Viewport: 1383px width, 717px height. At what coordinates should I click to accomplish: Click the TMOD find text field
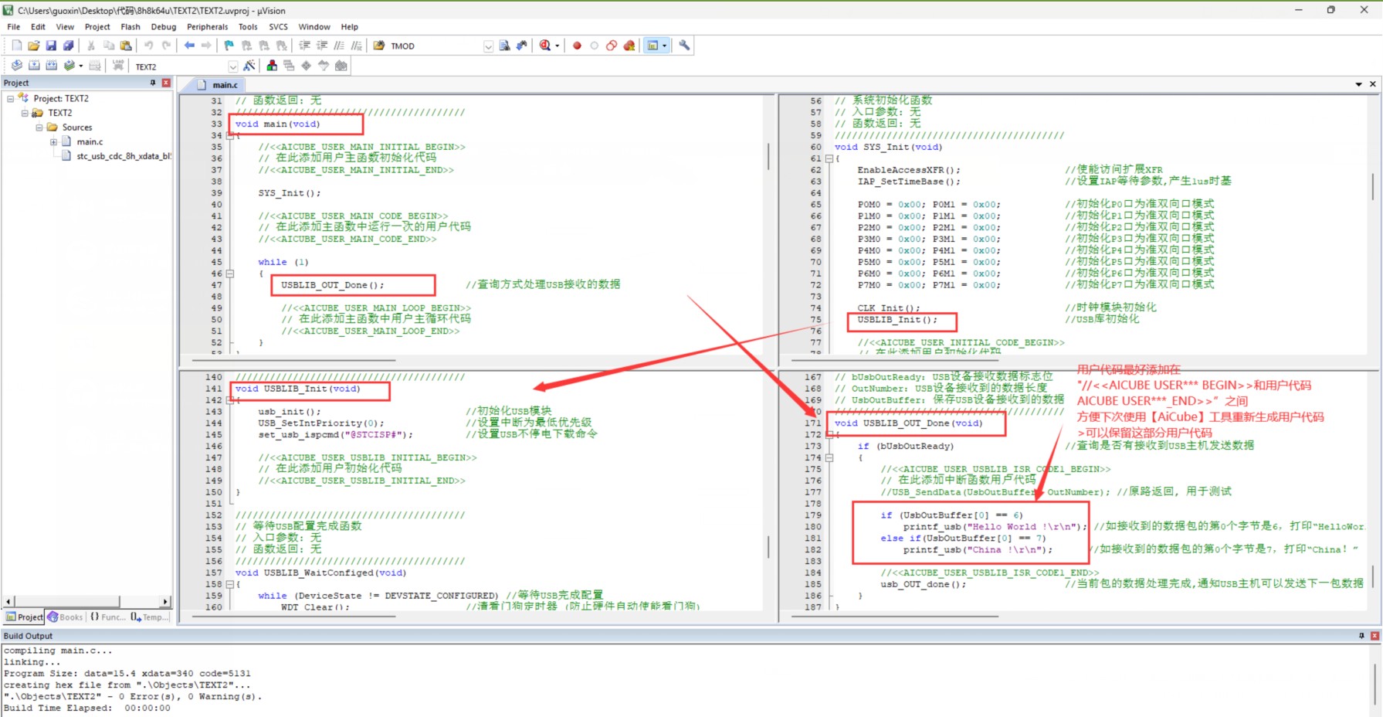point(436,46)
